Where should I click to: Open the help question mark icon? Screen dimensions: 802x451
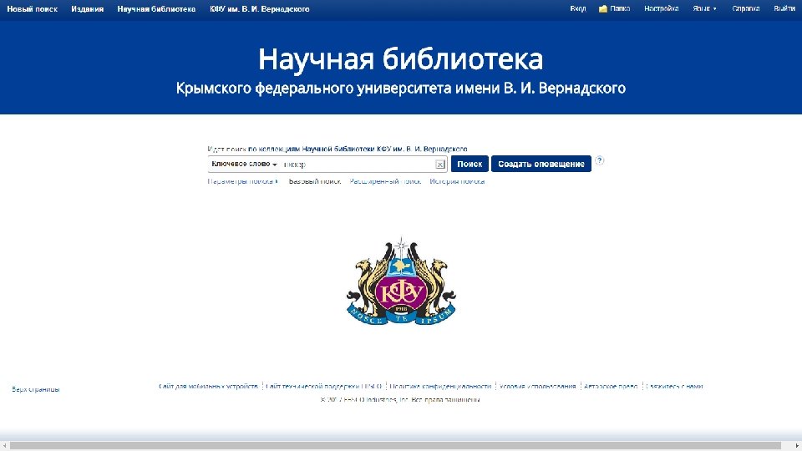point(600,160)
